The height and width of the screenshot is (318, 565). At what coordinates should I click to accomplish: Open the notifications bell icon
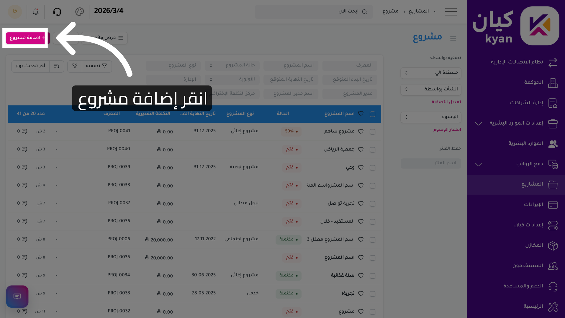tap(35, 11)
